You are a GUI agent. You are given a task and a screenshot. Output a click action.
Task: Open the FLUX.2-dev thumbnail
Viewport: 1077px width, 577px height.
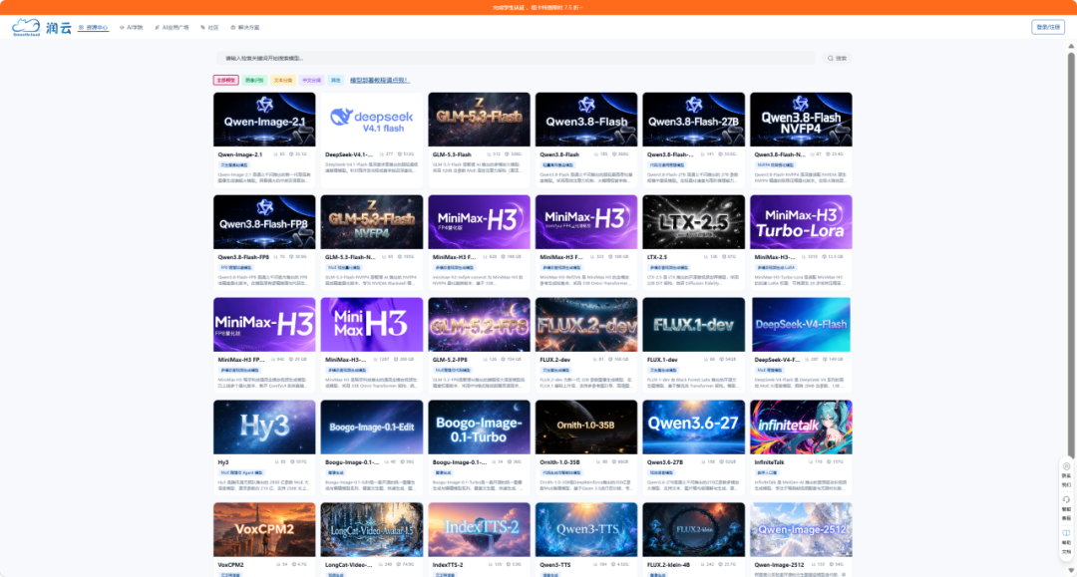point(586,325)
